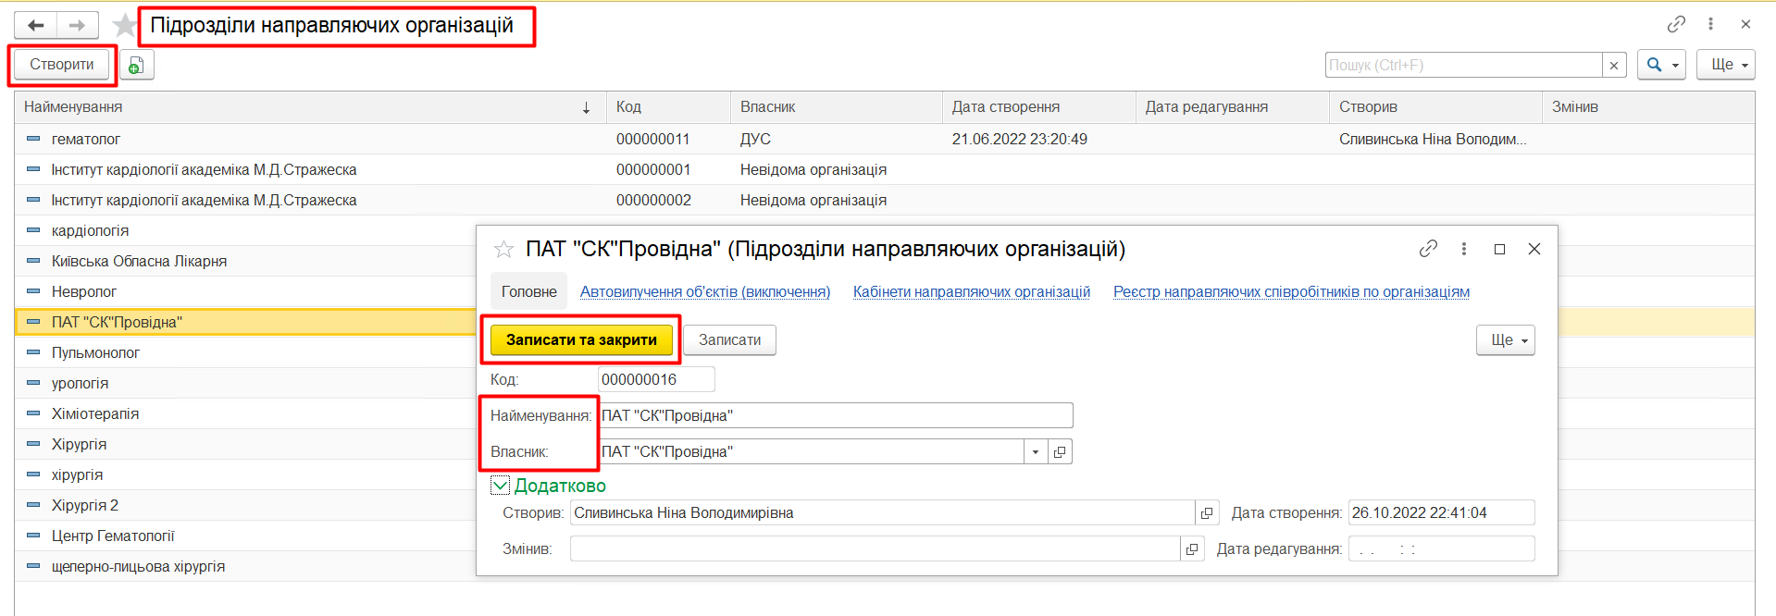Screen dimensions: 1776x616
Task: Open Реєстр направляючих співробітників по організаціям tab
Action: click(1291, 291)
